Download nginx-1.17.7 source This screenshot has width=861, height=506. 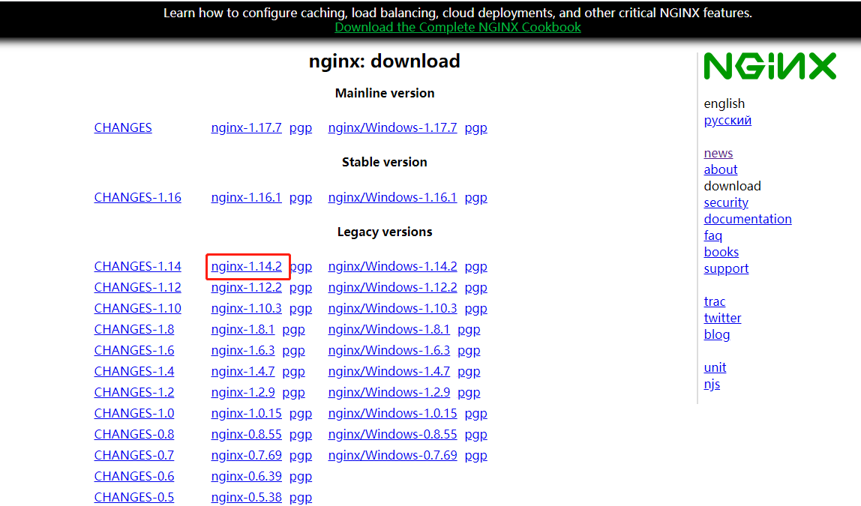coord(246,128)
